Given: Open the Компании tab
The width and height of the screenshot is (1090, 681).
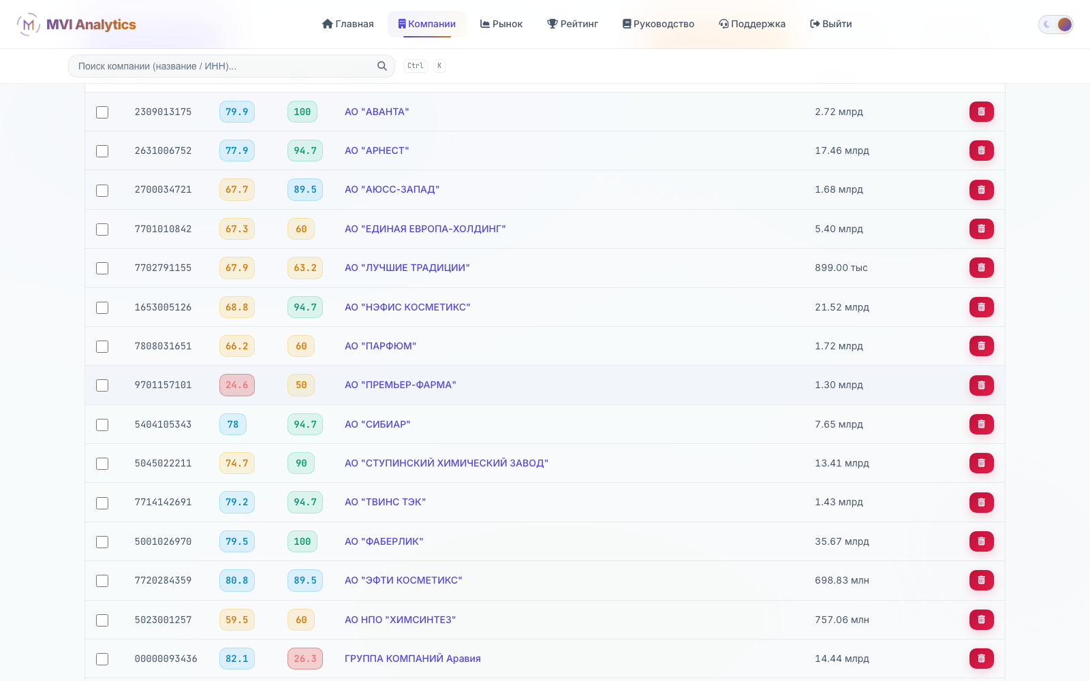Looking at the screenshot, I should click(x=427, y=24).
